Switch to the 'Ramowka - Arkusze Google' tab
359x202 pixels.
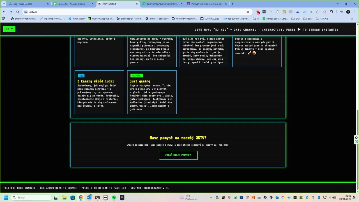click(x=73, y=4)
